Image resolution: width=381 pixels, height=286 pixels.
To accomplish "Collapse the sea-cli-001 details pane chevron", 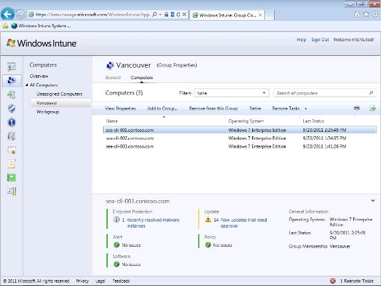I will point(373,201).
